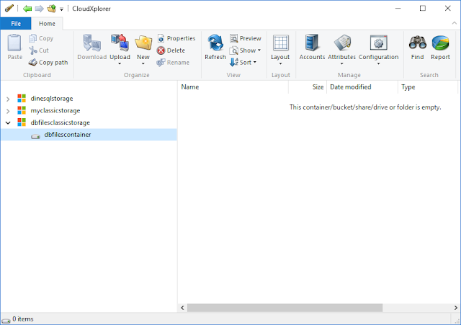Screen dimensions: 461x325
Task: Open the quick access toolbar customize arrow
Action: pyautogui.click(x=61, y=9)
